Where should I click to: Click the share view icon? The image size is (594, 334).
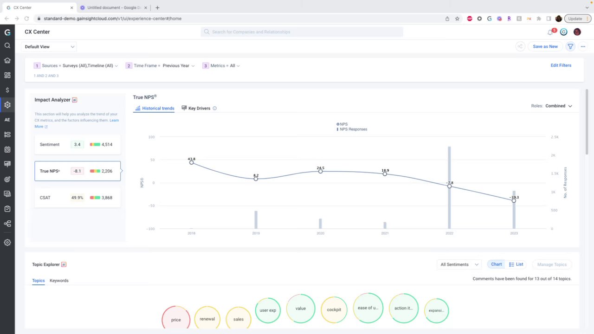[520, 46]
